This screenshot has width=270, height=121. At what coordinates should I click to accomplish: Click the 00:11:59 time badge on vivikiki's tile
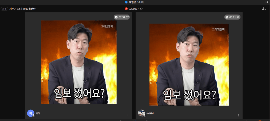click(232, 17)
